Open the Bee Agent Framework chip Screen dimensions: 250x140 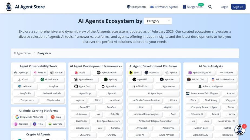pyautogui.click(x=107, y=121)
